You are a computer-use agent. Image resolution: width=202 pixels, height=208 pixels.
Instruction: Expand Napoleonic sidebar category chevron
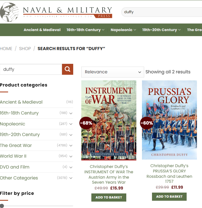click(x=71, y=124)
